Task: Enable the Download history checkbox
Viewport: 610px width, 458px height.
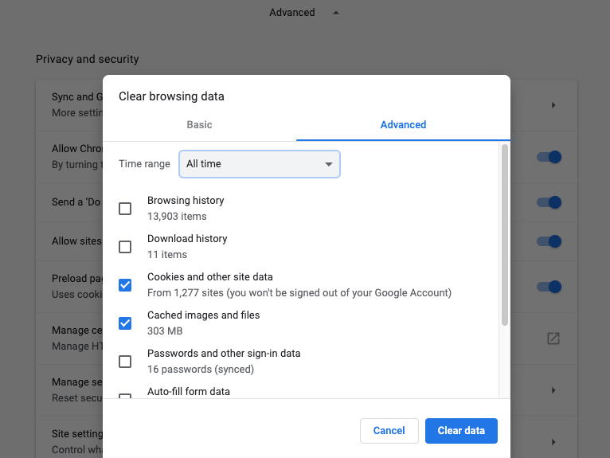Action: pos(125,247)
